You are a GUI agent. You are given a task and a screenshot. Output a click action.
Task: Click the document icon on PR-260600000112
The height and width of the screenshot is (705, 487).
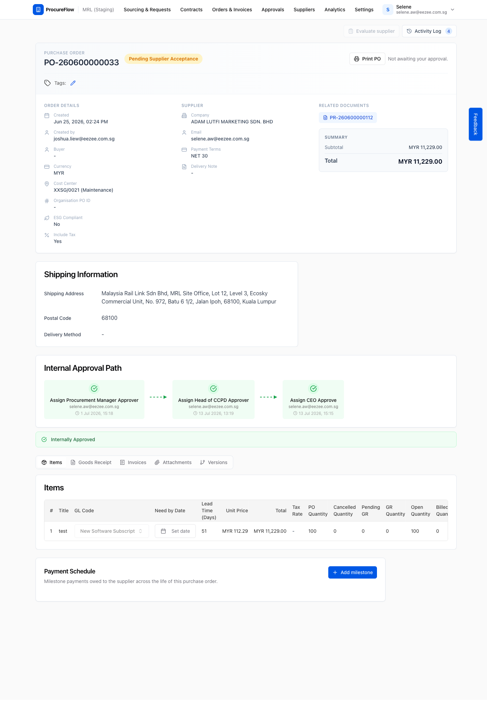[325, 118]
